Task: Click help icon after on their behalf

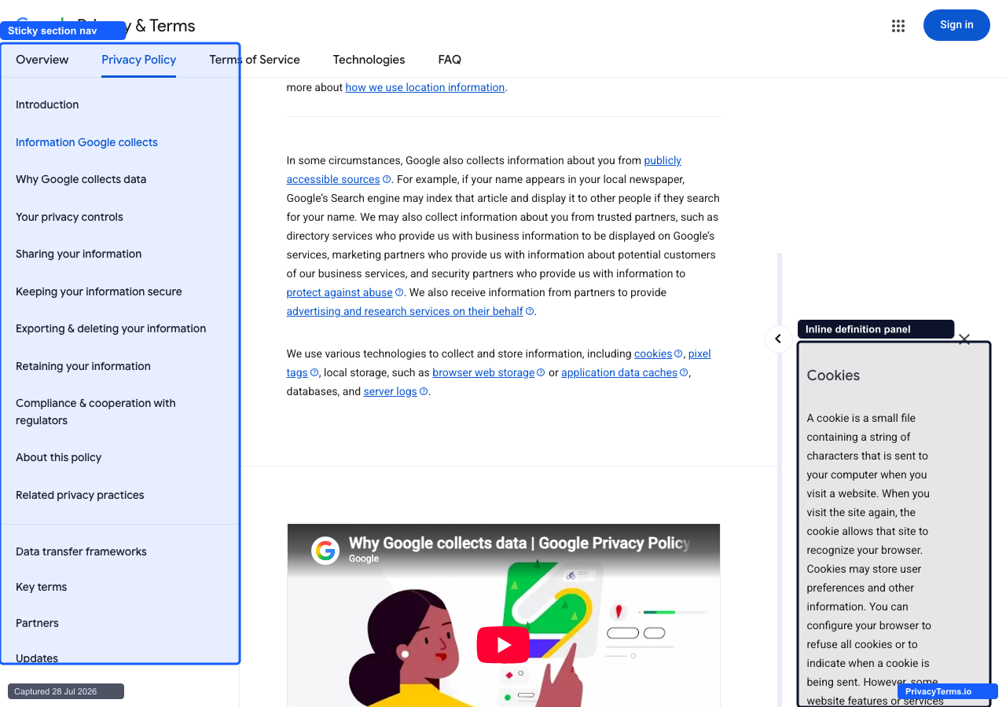Action: click(530, 311)
